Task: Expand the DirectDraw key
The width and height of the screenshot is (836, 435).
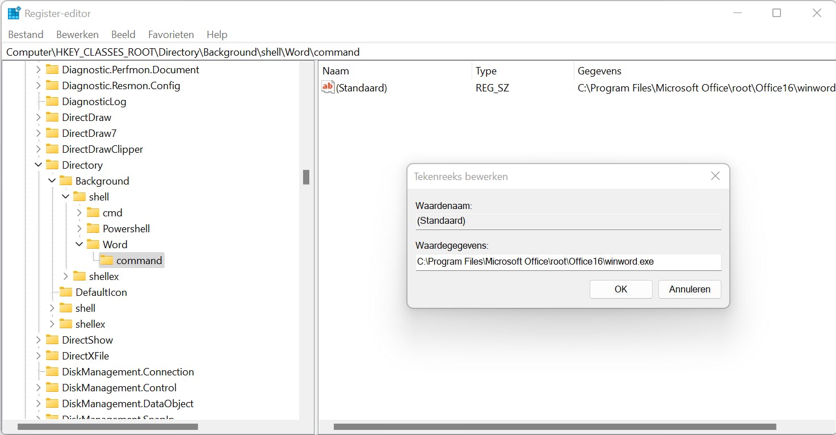Action: click(39, 118)
